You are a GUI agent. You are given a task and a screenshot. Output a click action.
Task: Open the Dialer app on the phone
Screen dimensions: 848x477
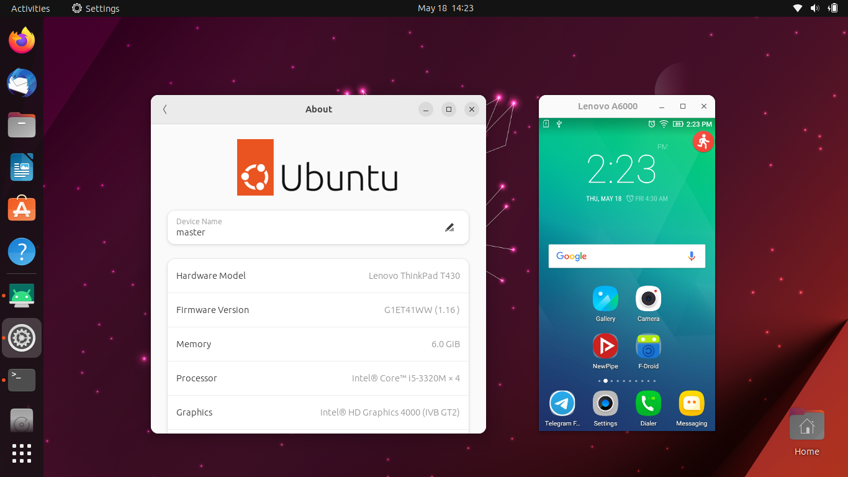click(648, 409)
